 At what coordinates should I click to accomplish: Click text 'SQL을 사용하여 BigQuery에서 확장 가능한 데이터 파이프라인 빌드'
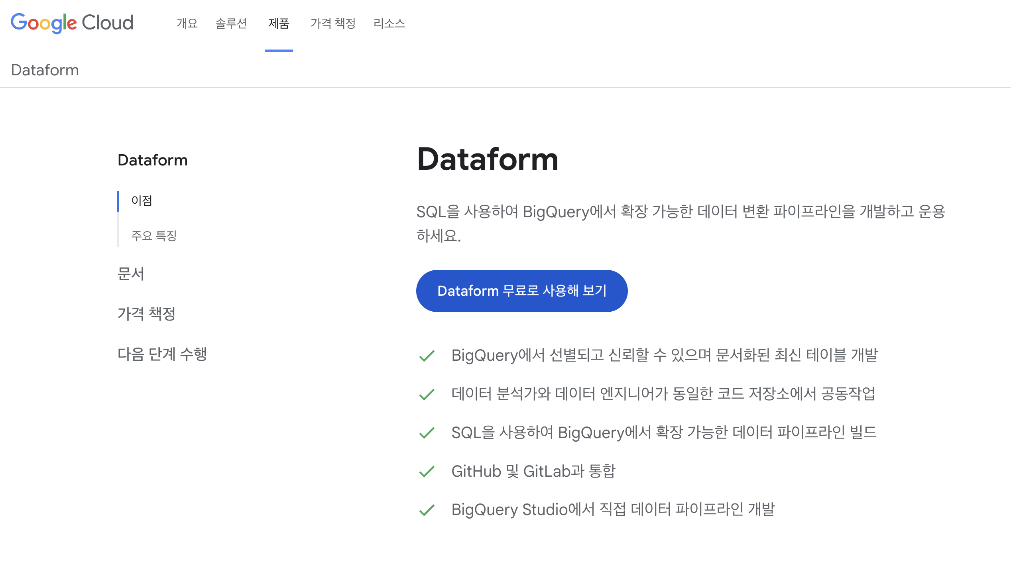664,432
